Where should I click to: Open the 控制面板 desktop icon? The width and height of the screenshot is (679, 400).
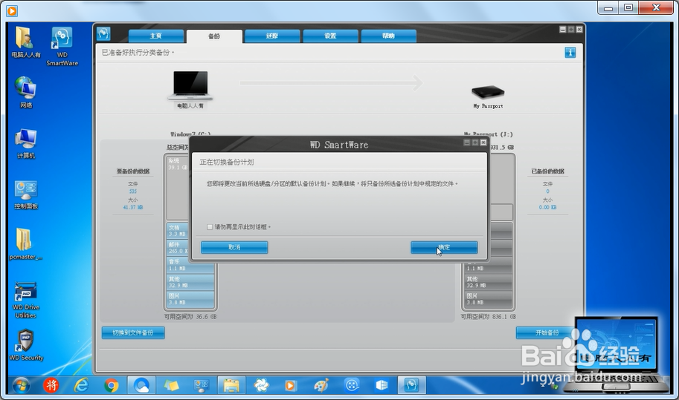tap(25, 194)
